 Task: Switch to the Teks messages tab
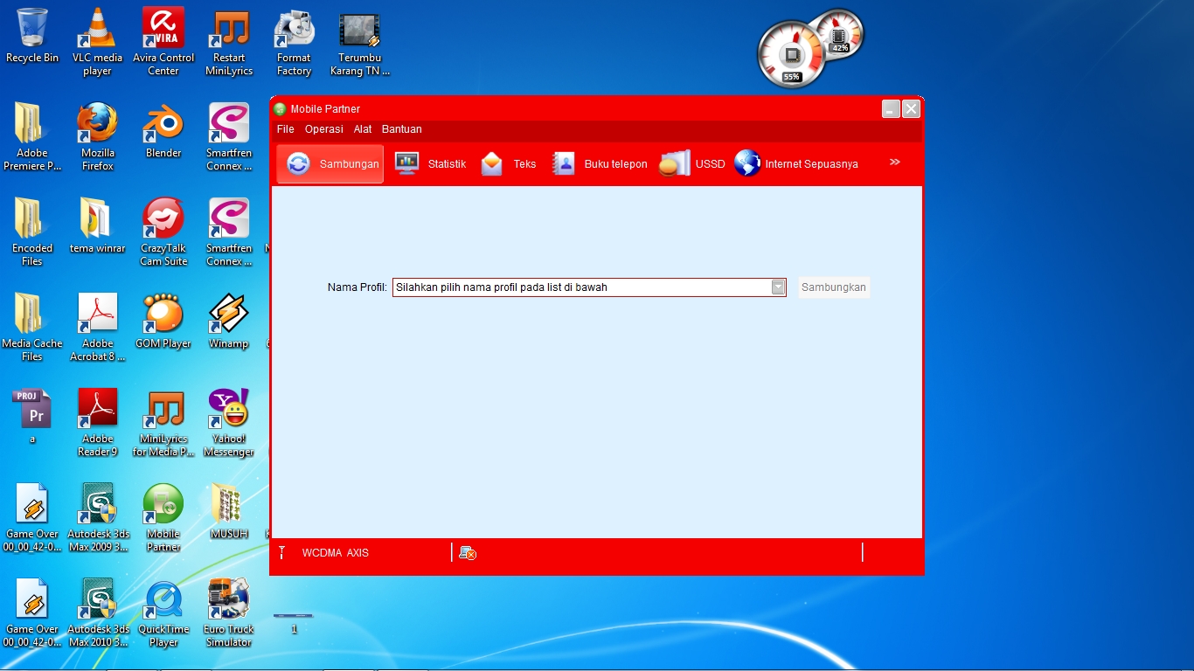508,163
